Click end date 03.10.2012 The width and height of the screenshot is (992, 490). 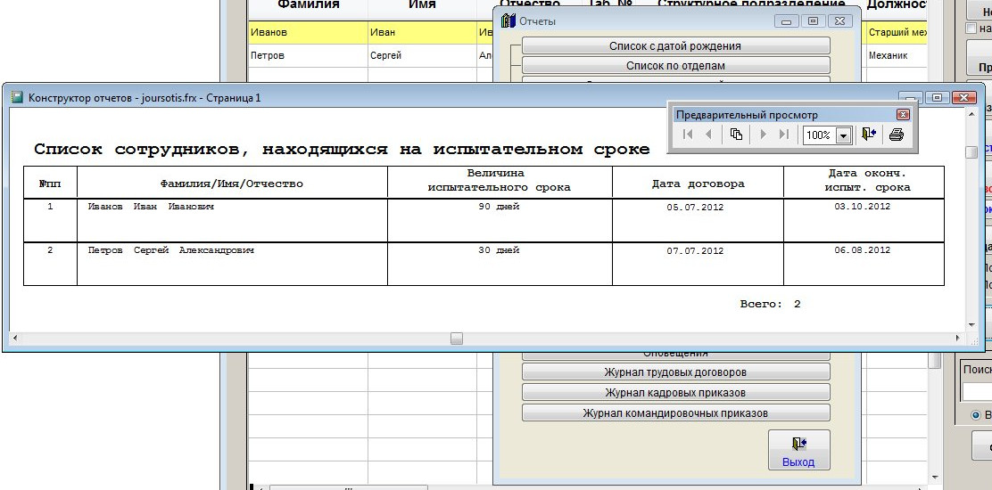863,207
